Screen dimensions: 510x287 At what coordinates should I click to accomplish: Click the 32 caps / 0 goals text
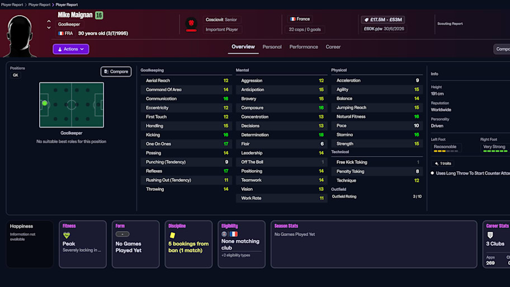(x=304, y=29)
